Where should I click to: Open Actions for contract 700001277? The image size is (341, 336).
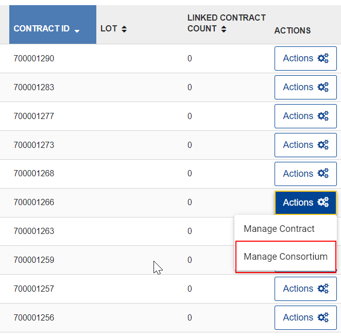[x=305, y=116]
